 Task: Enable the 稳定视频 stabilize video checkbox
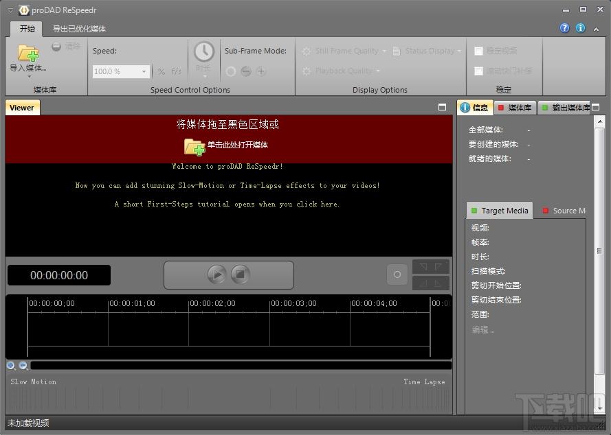pyautogui.click(x=479, y=51)
